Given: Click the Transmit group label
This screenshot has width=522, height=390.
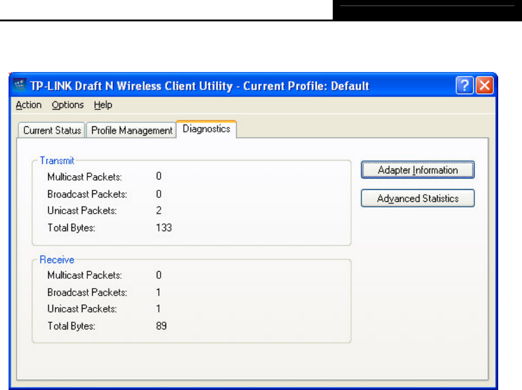Looking at the screenshot, I should [x=57, y=161].
